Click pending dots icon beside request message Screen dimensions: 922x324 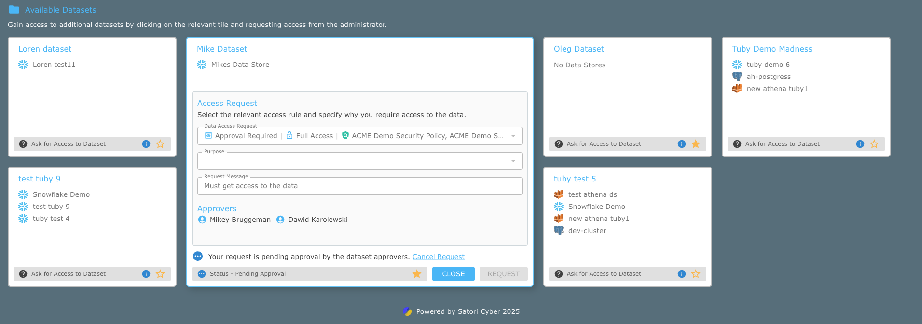tap(198, 256)
